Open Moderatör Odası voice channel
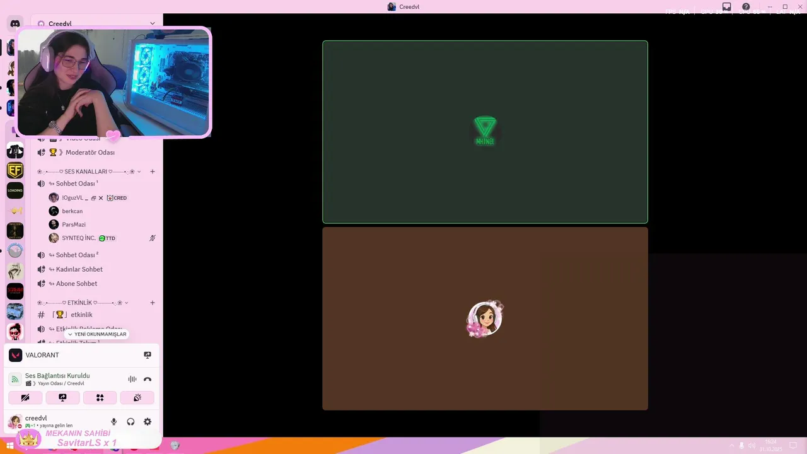 (x=96, y=153)
